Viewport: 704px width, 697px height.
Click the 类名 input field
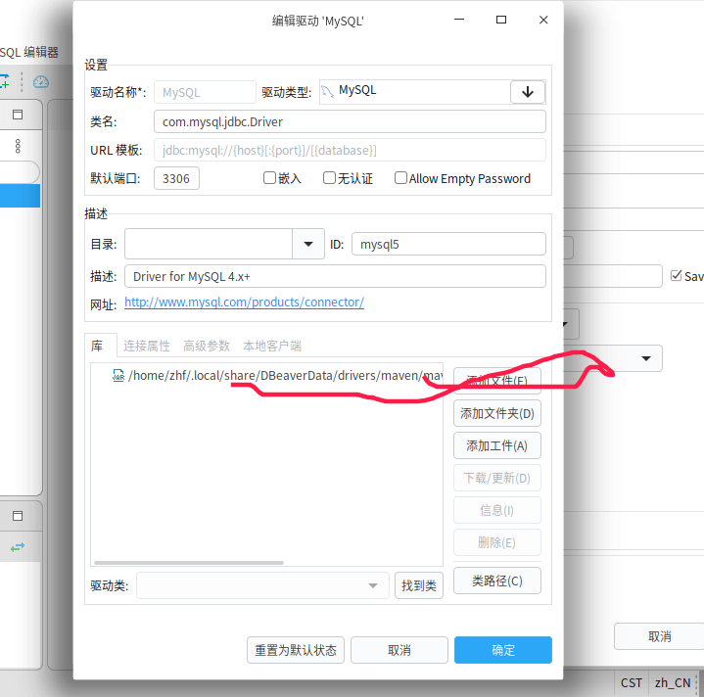(x=349, y=121)
